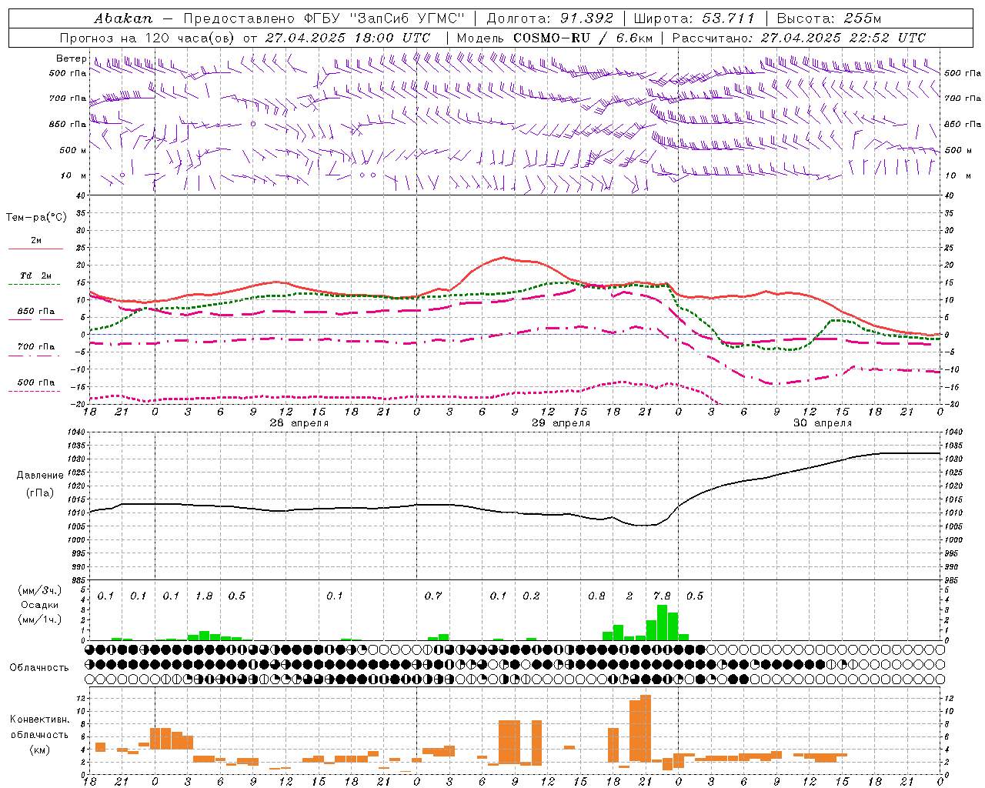Select the 7.8 precipitation total value

[x=662, y=596]
